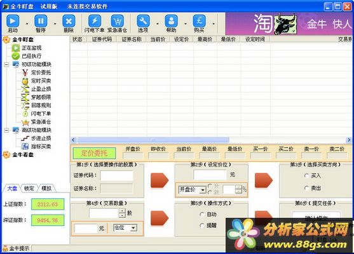Click the 证券名称 column header
The height and width of the screenshot is (254, 354).
pyautogui.click(x=132, y=39)
